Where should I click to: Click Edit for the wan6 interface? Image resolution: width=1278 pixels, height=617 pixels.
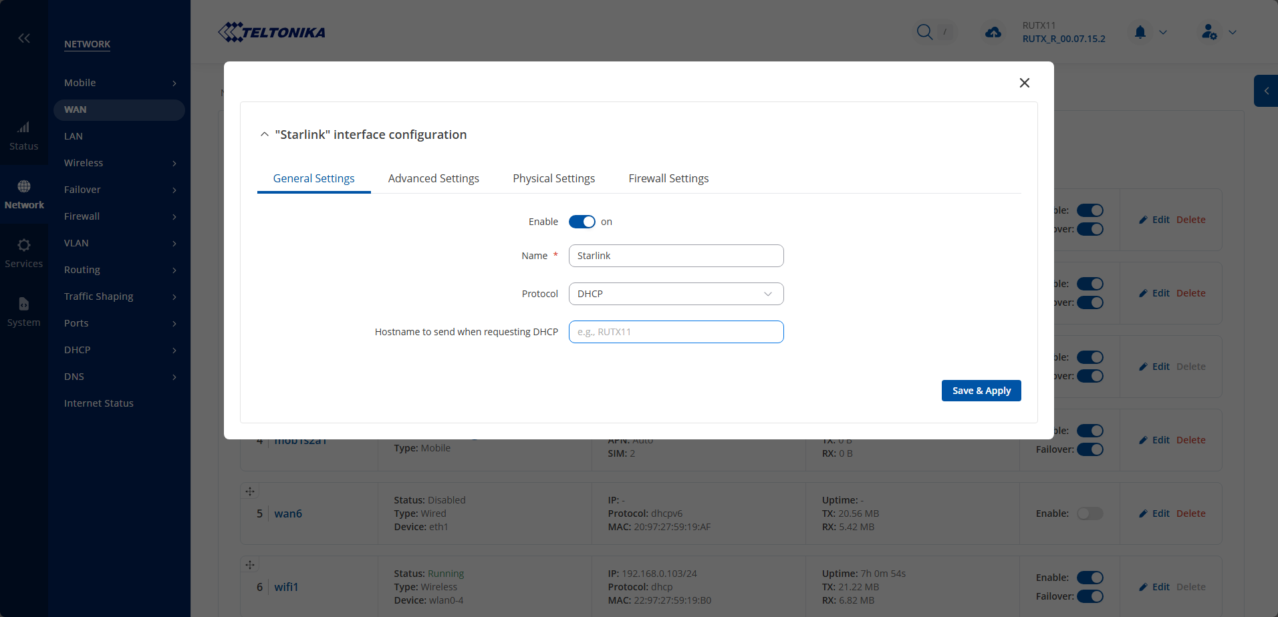tap(1154, 513)
